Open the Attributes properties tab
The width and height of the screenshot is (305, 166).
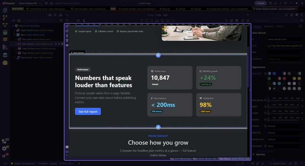[269, 26]
